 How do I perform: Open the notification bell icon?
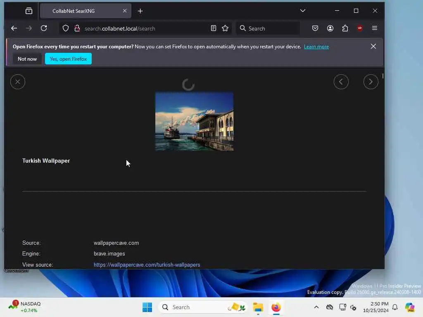point(395,307)
